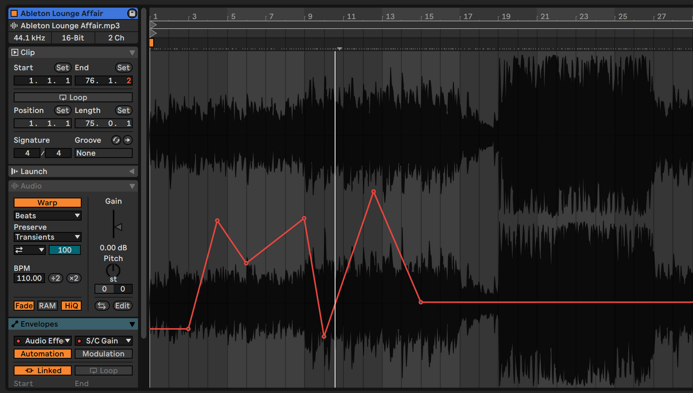The width and height of the screenshot is (693, 393).
Task: Click the clip End field showing 76. 1. 2
Action: coord(103,81)
